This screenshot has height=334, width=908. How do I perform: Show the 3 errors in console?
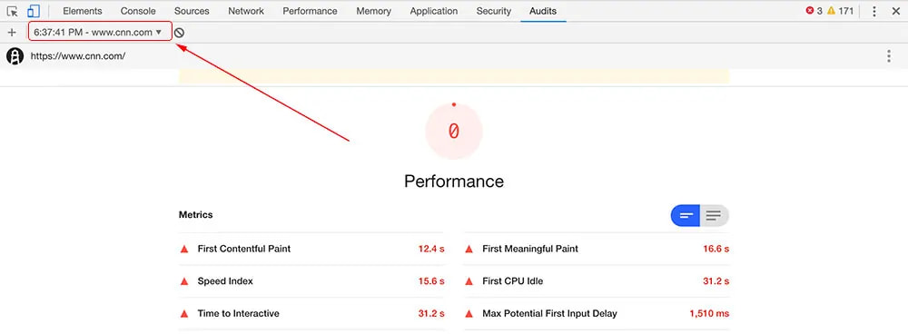click(x=814, y=11)
